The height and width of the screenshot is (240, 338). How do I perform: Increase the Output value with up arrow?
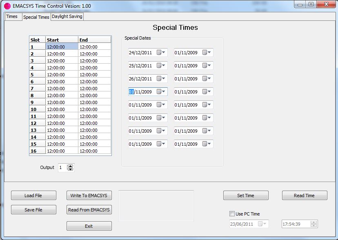point(70,166)
